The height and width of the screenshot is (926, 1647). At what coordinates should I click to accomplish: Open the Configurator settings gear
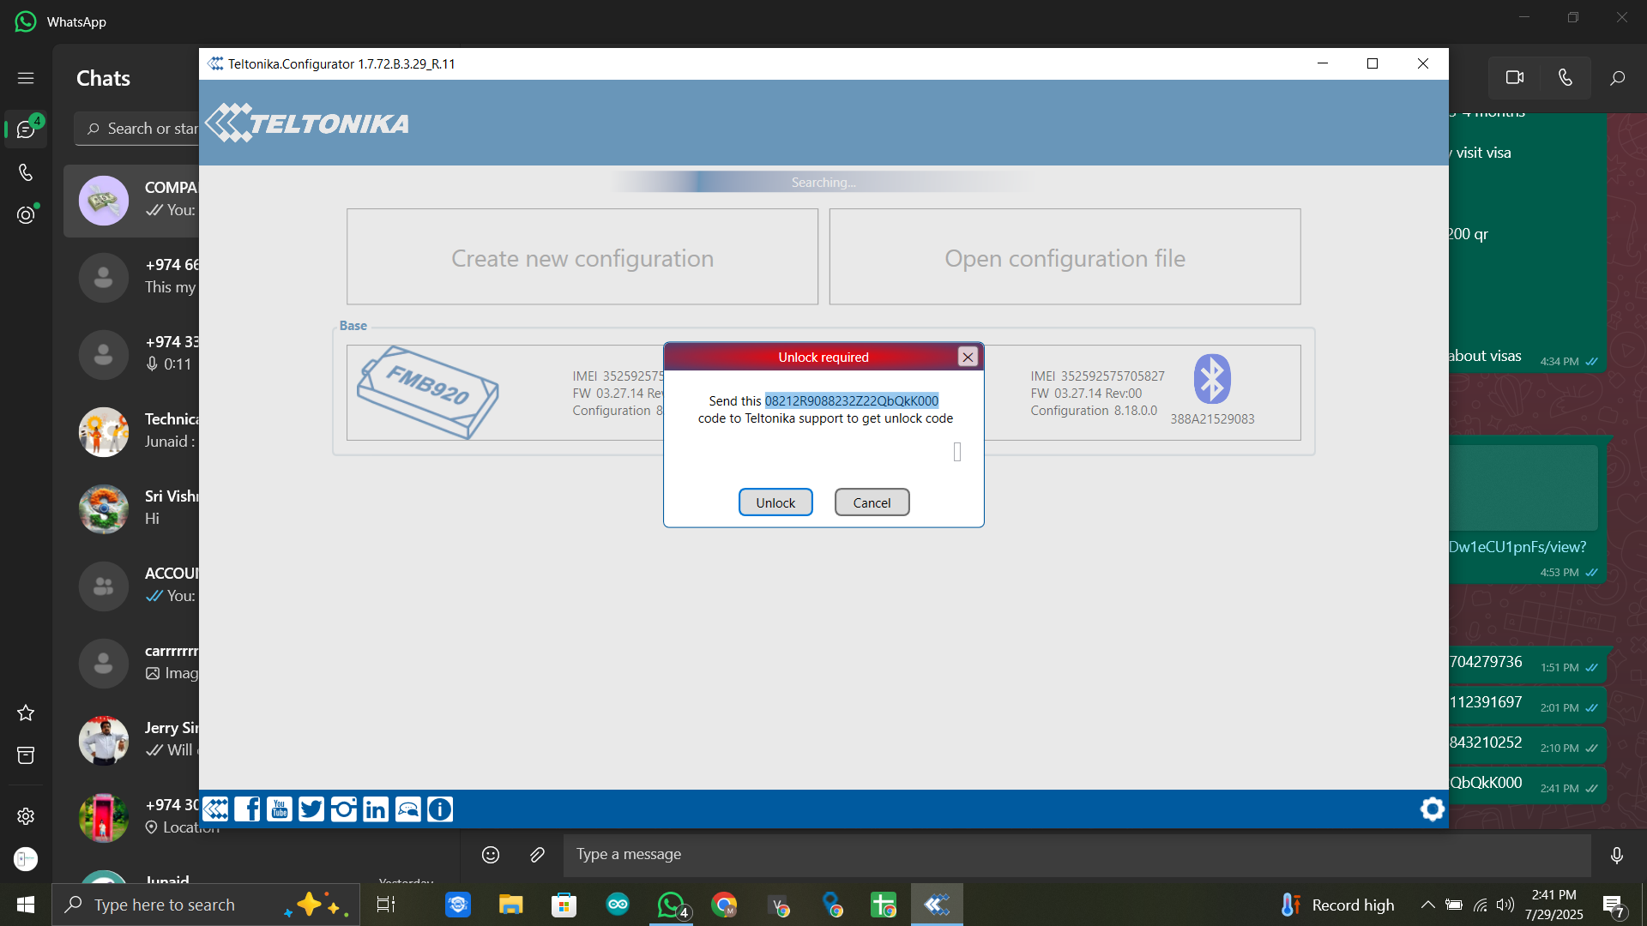[x=1432, y=809]
